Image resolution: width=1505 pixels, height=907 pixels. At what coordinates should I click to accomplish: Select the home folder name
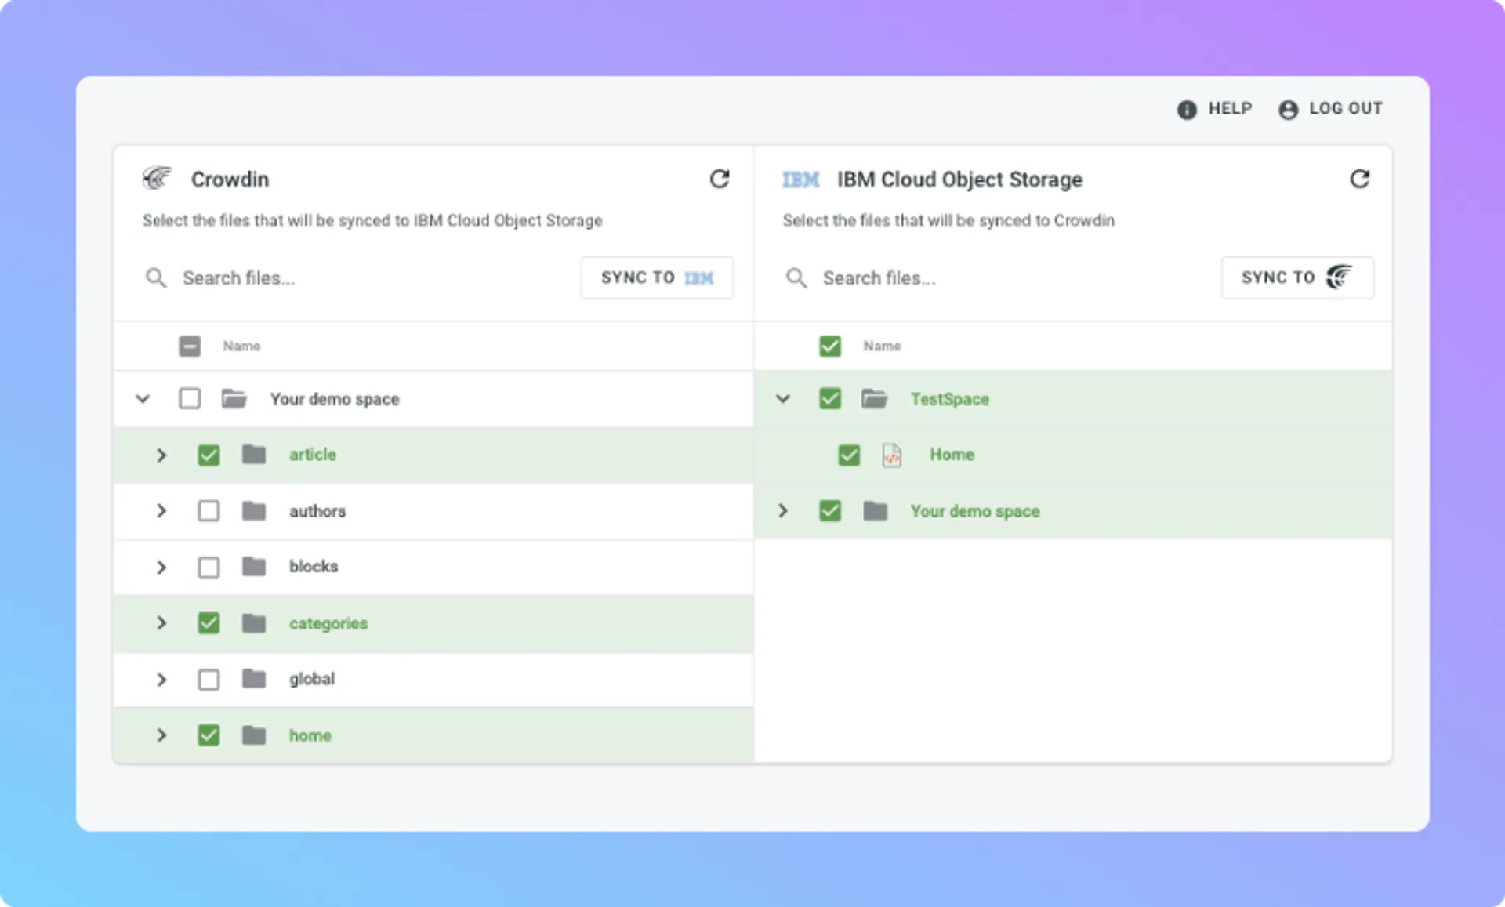coord(310,735)
